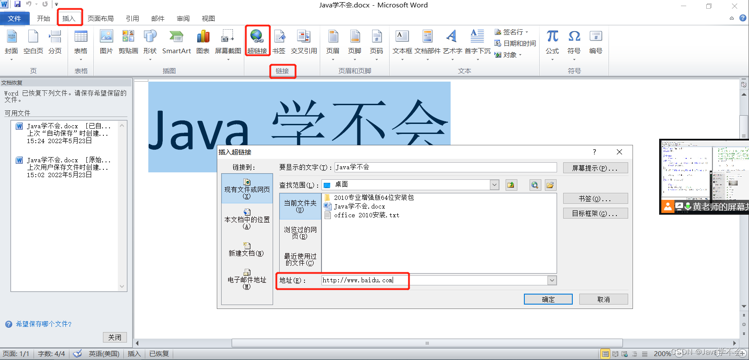Open 'Which file do I want to save' link

(x=44, y=324)
